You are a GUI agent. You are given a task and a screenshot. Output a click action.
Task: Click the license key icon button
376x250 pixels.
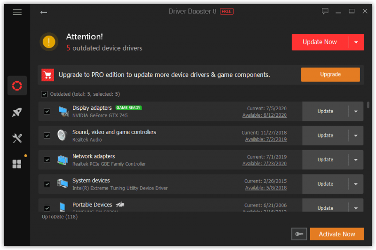tap(299, 234)
